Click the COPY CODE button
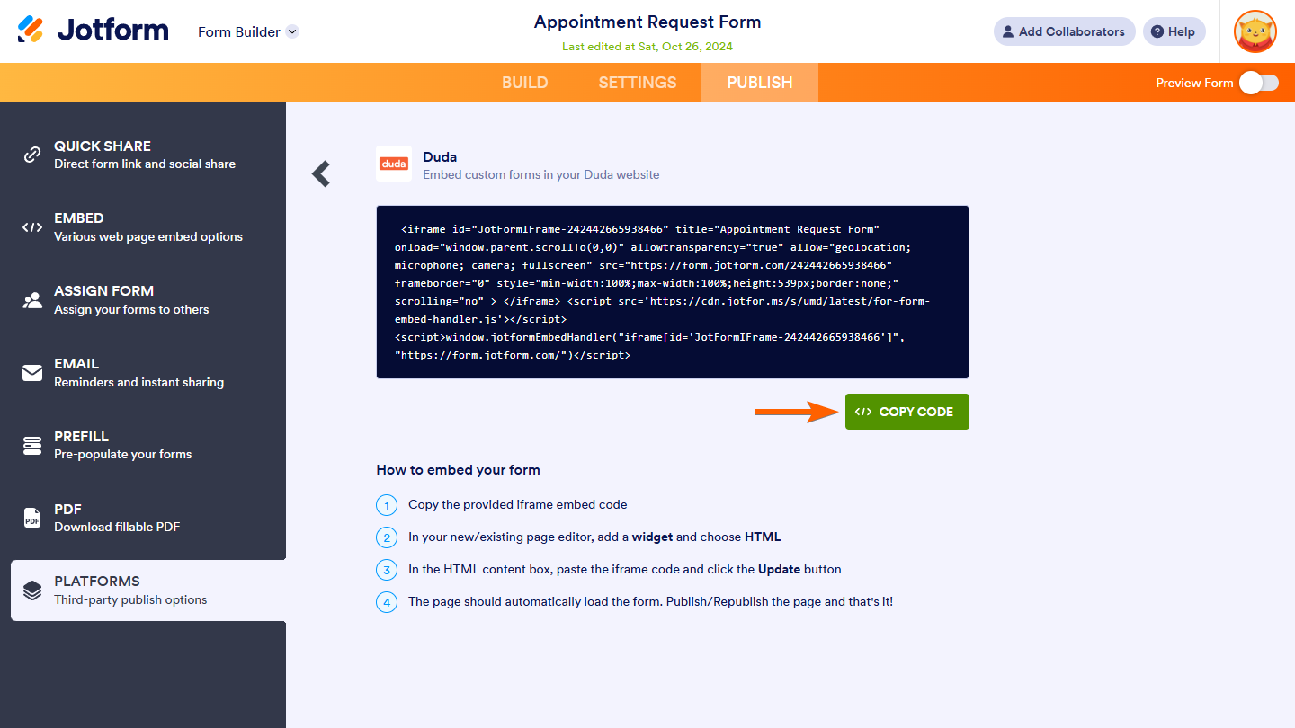Viewport: 1295px width, 728px height. click(x=906, y=412)
